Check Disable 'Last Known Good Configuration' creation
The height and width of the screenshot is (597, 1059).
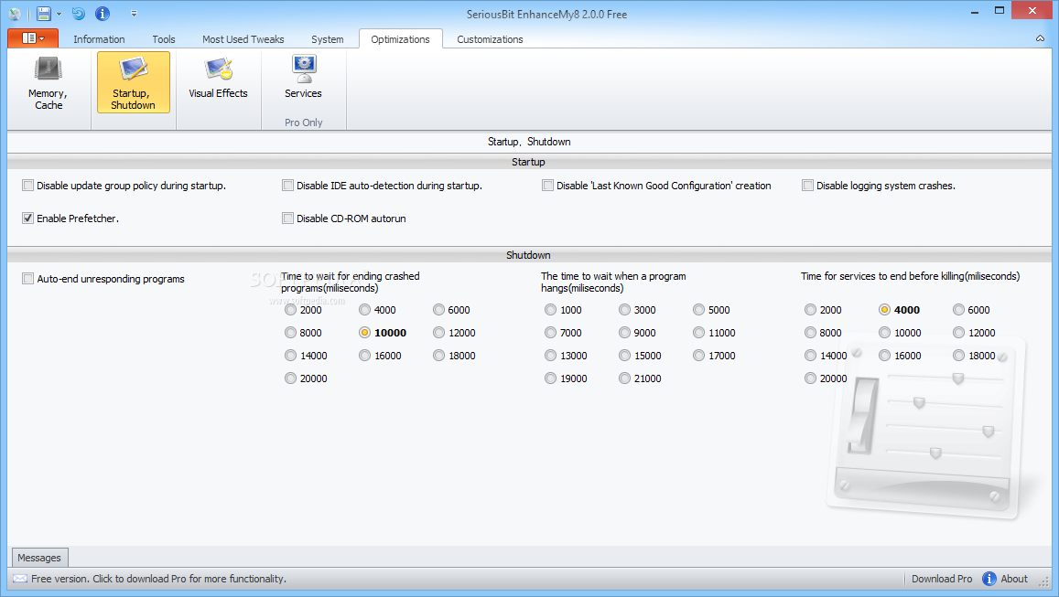click(x=547, y=186)
